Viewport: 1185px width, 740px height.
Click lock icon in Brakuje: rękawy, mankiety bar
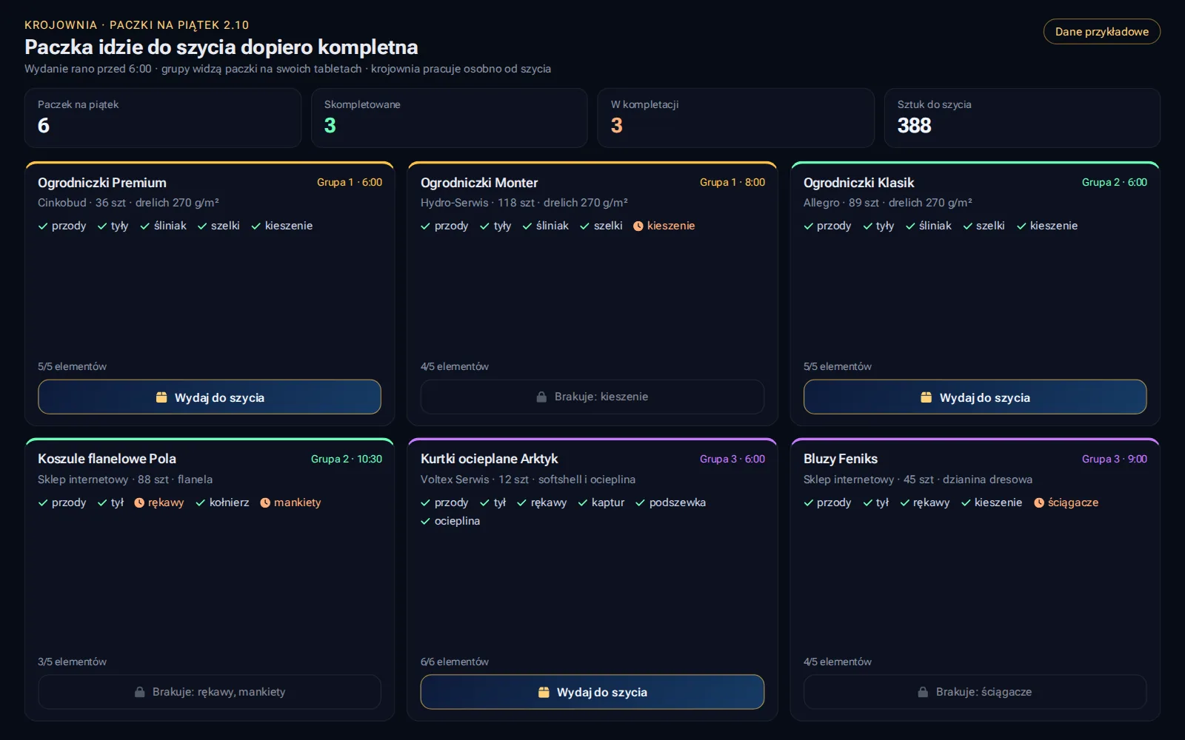click(x=139, y=693)
